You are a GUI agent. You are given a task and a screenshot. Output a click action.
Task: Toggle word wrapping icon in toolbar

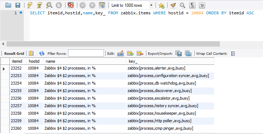coord(202,5)
